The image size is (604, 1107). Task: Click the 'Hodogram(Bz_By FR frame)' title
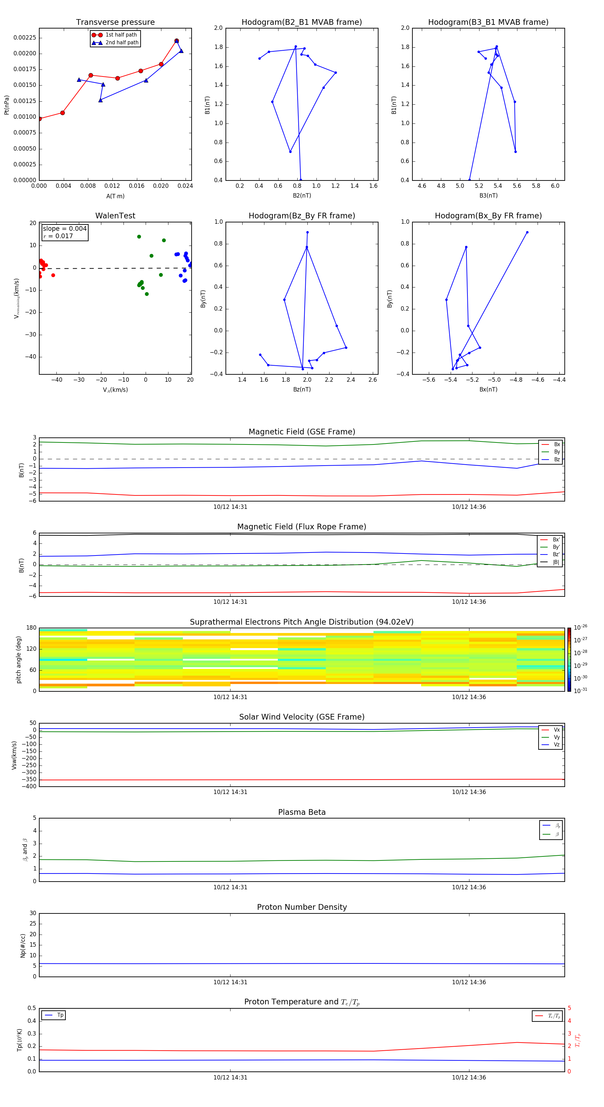pos(302,216)
